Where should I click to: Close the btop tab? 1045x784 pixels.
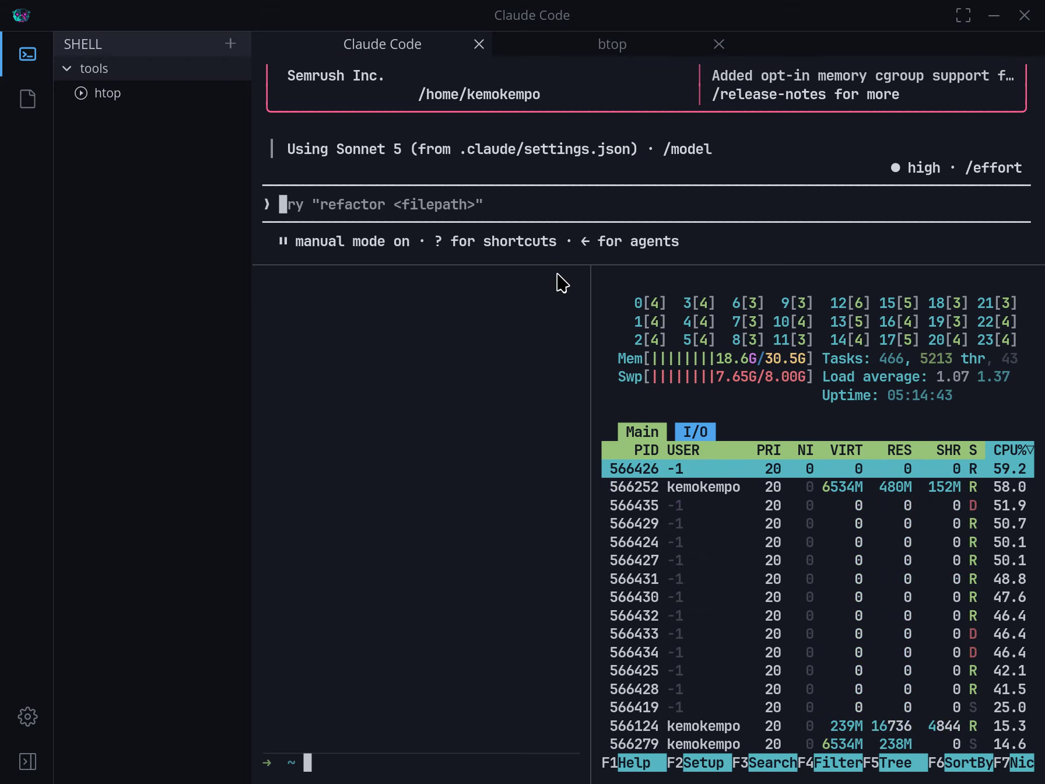[x=719, y=44]
